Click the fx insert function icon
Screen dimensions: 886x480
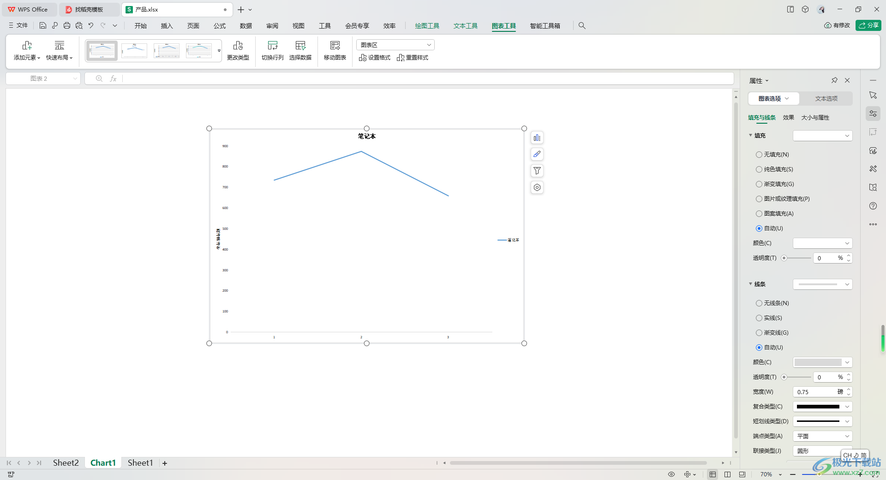[x=113, y=79]
